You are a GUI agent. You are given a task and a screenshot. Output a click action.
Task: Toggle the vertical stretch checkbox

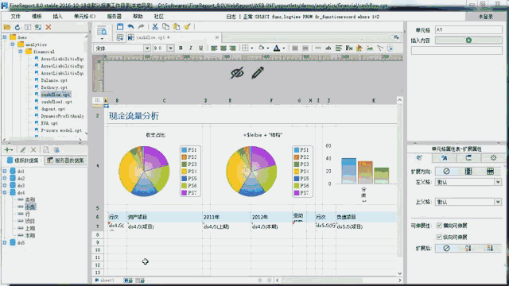coord(439,237)
